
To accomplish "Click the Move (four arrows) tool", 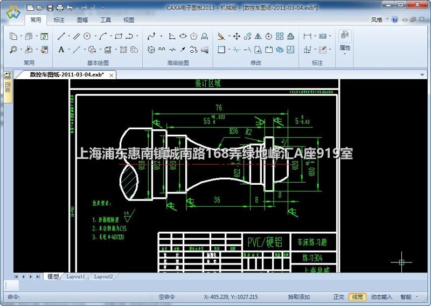I will tap(237, 36).
